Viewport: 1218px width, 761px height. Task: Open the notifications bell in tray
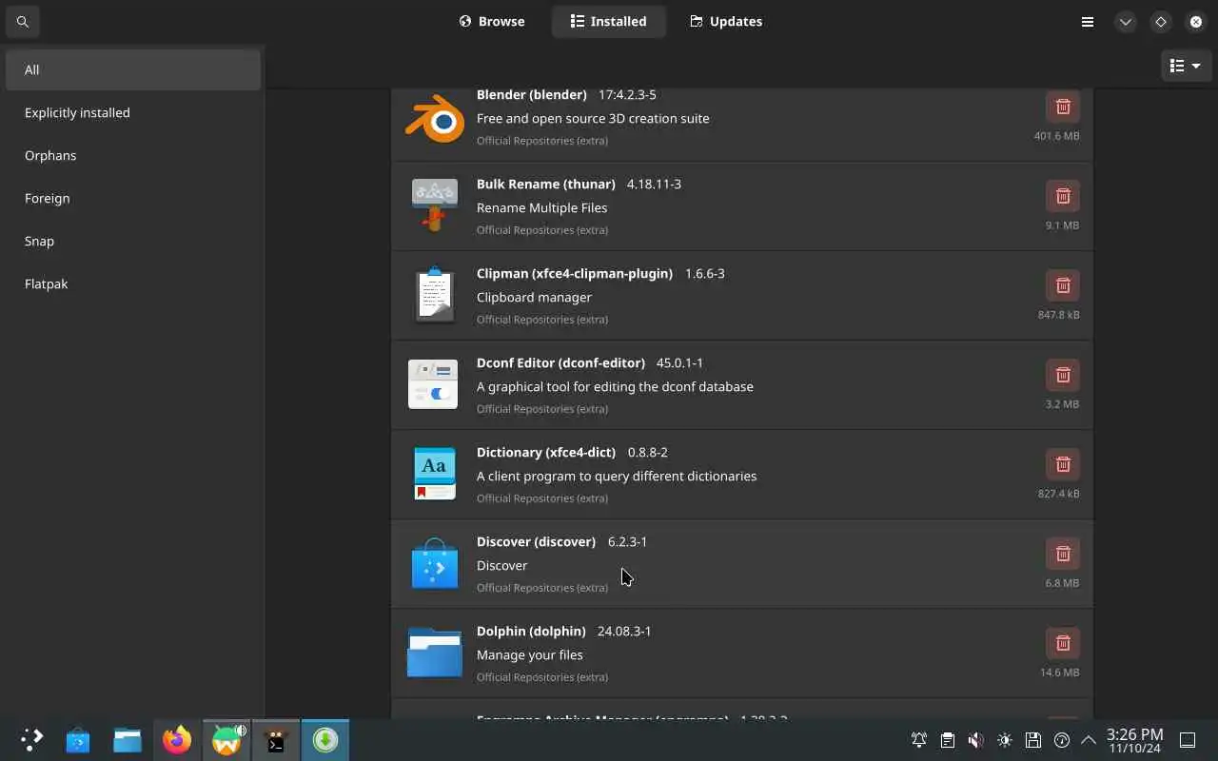tap(919, 740)
